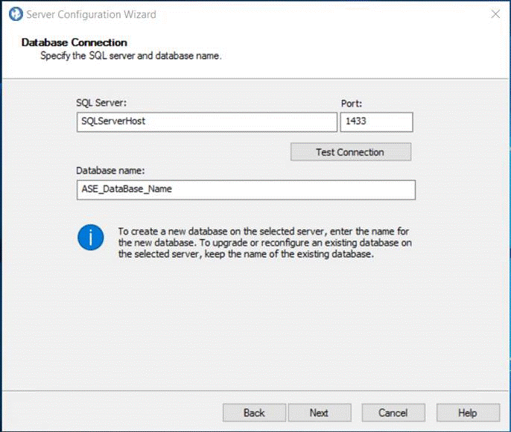Open Help for this wizard page

coord(467,413)
